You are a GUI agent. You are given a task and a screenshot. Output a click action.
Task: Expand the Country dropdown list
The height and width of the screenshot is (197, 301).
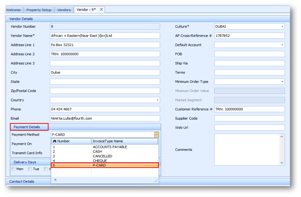point(157,100)
